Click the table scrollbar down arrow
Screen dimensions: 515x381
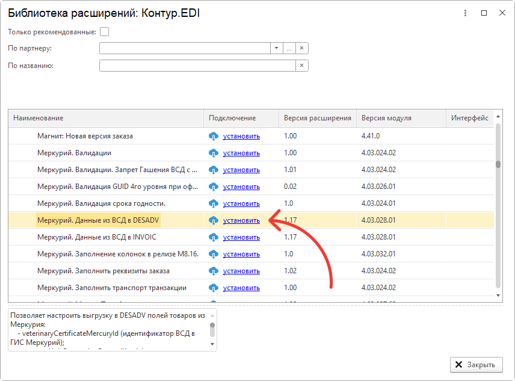[x=498, y=296]
